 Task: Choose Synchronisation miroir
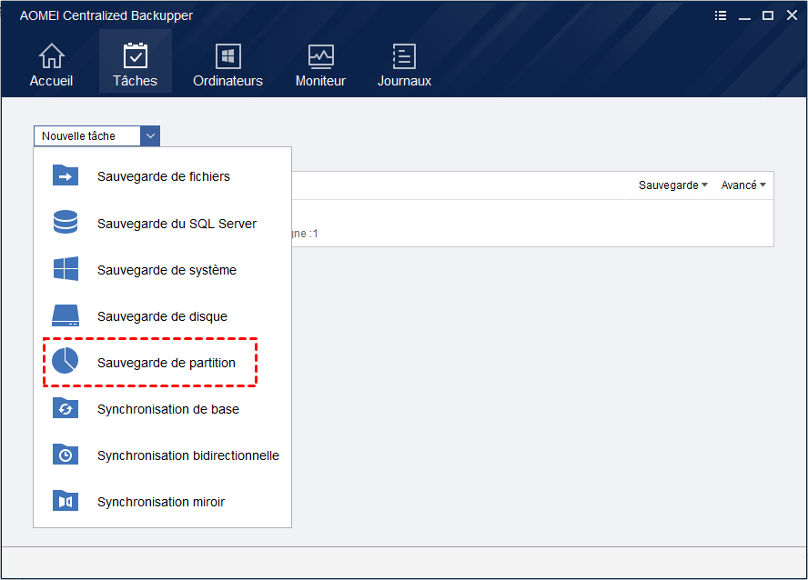coord(161,502)
